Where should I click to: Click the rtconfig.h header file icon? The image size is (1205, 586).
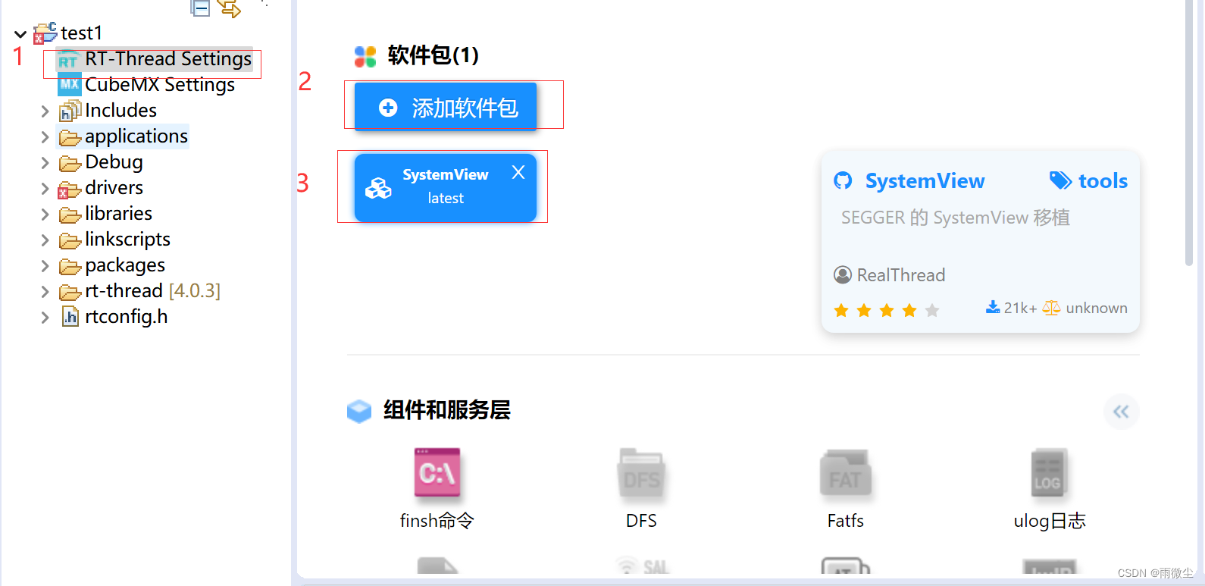(70, 317)
